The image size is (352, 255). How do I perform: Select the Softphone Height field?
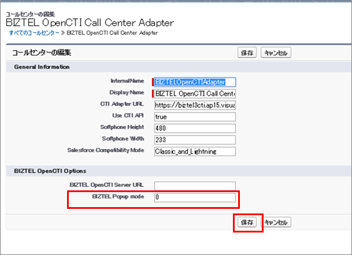coord(195,129)
